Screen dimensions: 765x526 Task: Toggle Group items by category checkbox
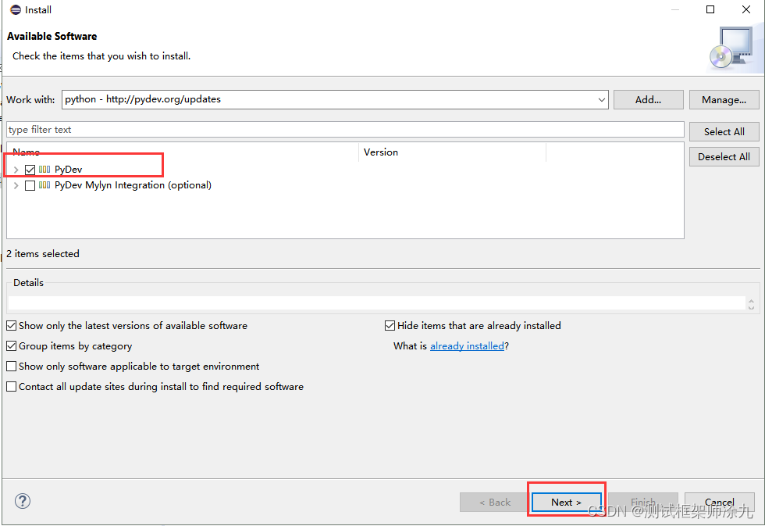coord(11,345)
